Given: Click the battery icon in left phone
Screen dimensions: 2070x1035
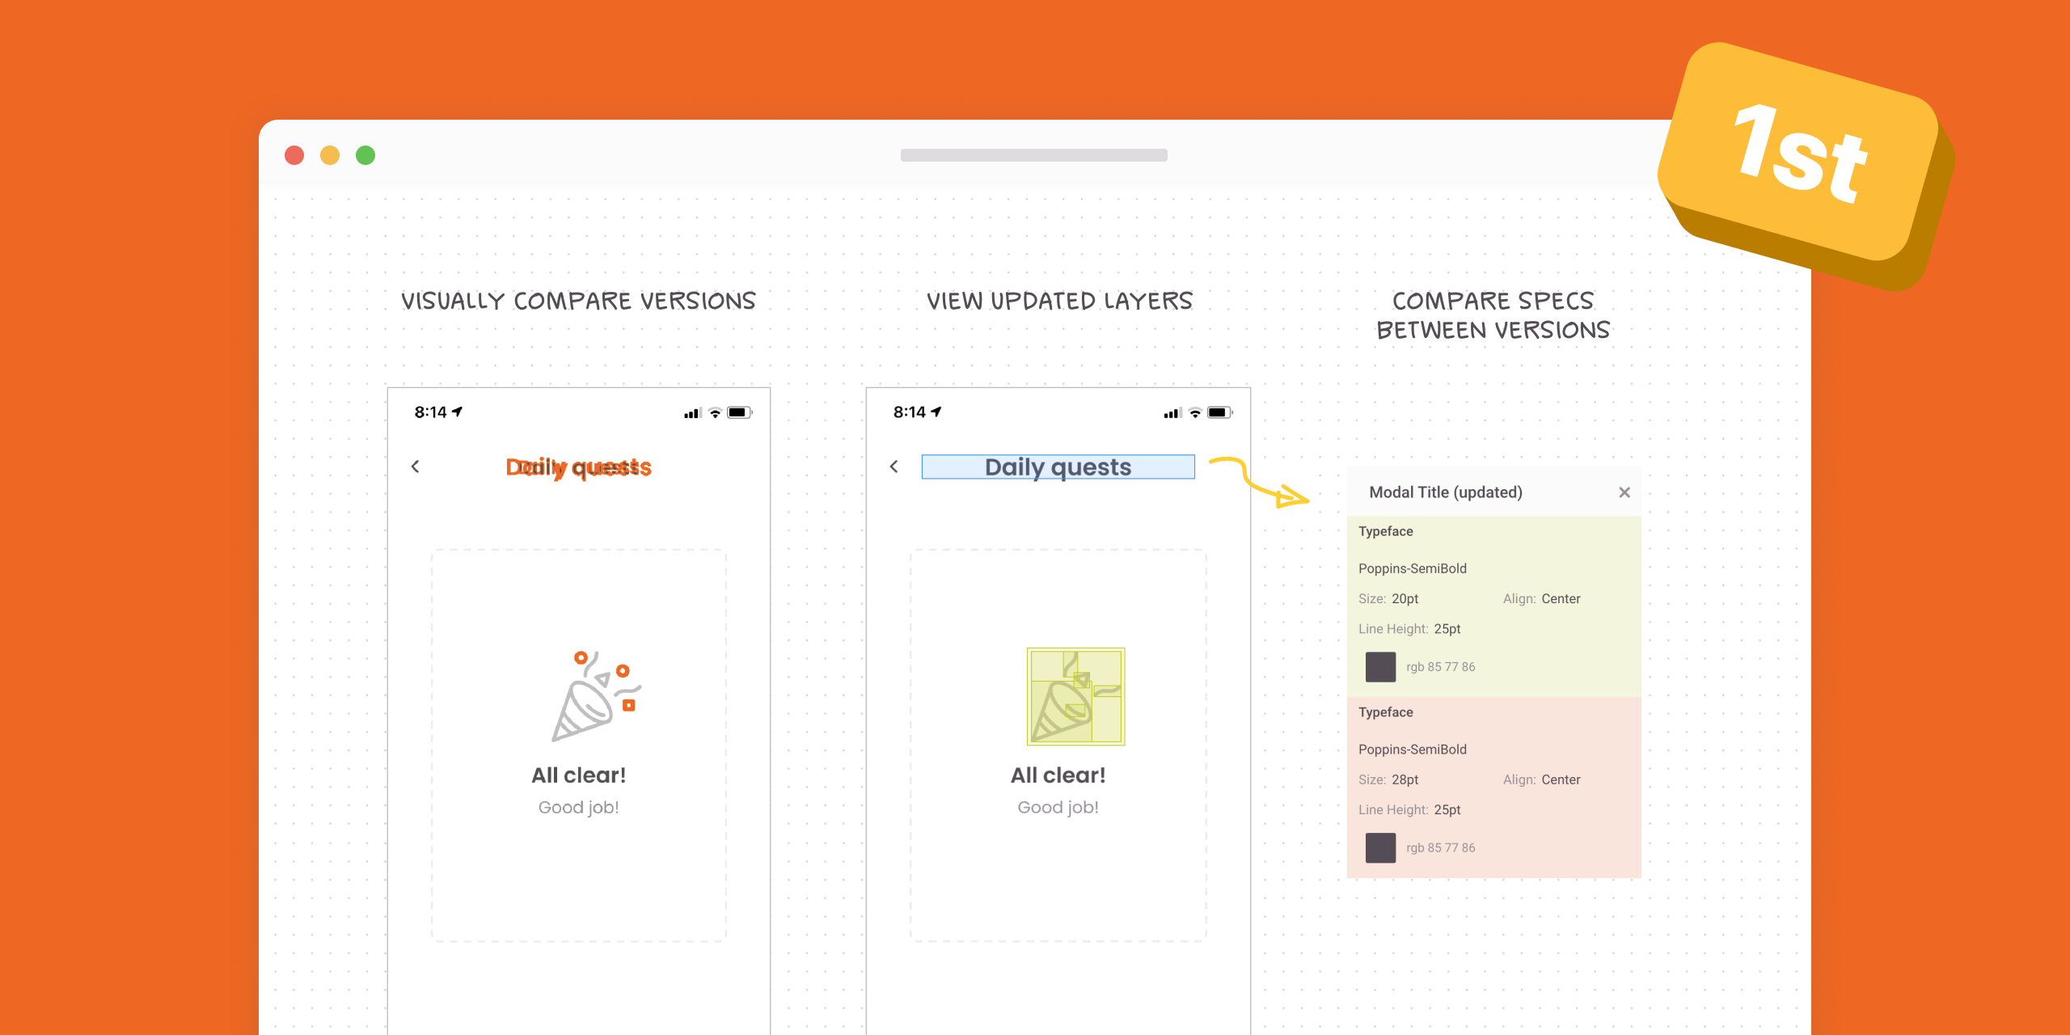Looking at the screenshot, I should coord(738,412).
